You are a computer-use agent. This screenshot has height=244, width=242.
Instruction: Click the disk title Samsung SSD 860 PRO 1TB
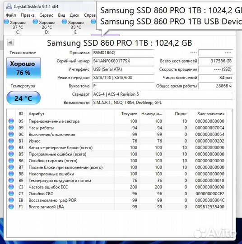120,43
